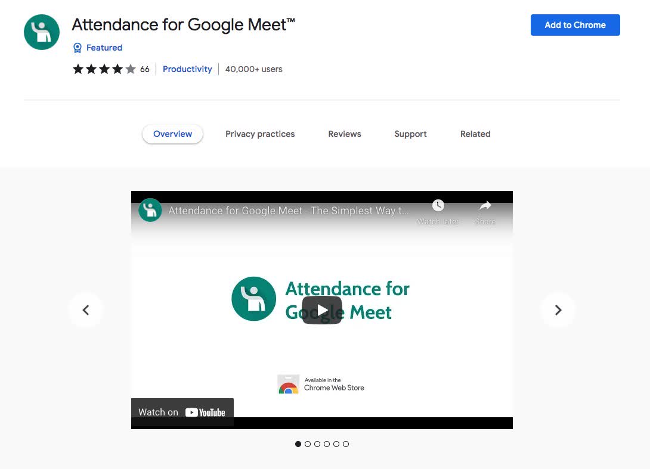The image size is (650, 469).
Task: Click the 40,000+ users text
Action: [x=253, y=69]
